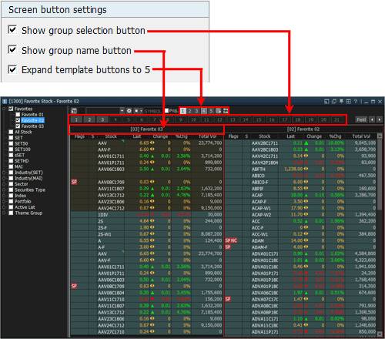Click the help question mark icon in title bar
385x339 pixels.
point(356,102)
